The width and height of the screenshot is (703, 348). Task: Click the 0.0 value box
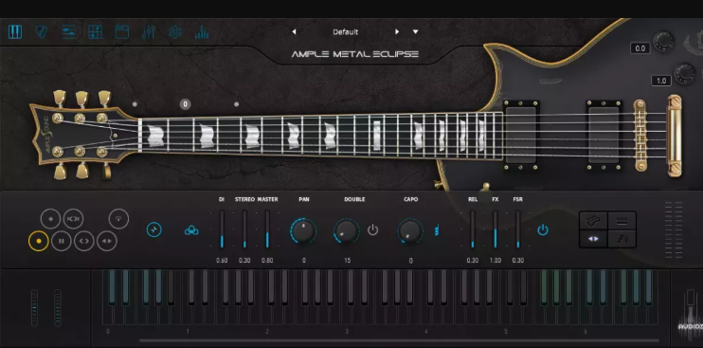[640, 48]
